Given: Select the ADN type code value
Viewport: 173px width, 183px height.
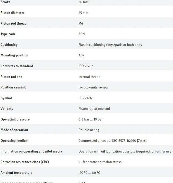Looking at the screenshot, I should tap(82, 34).
